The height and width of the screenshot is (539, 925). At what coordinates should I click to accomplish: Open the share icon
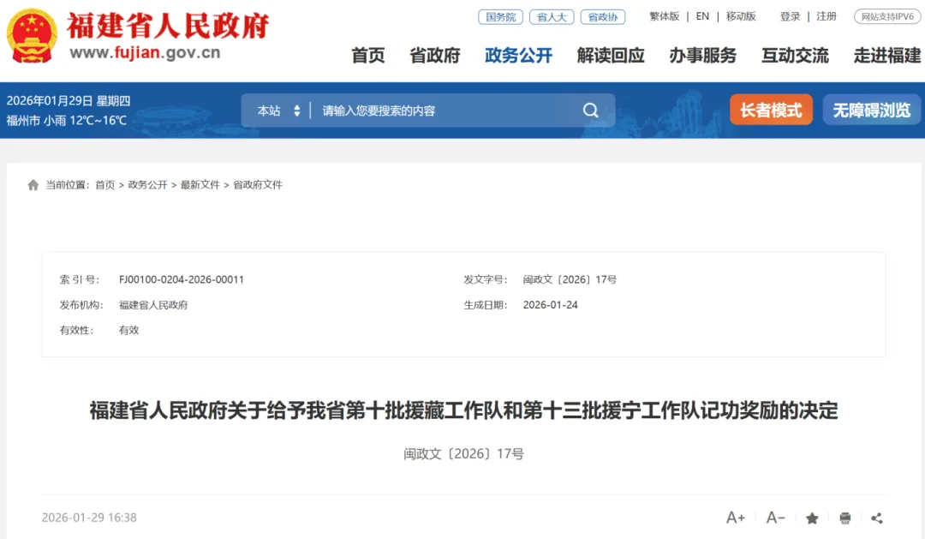tap(876, 518)
